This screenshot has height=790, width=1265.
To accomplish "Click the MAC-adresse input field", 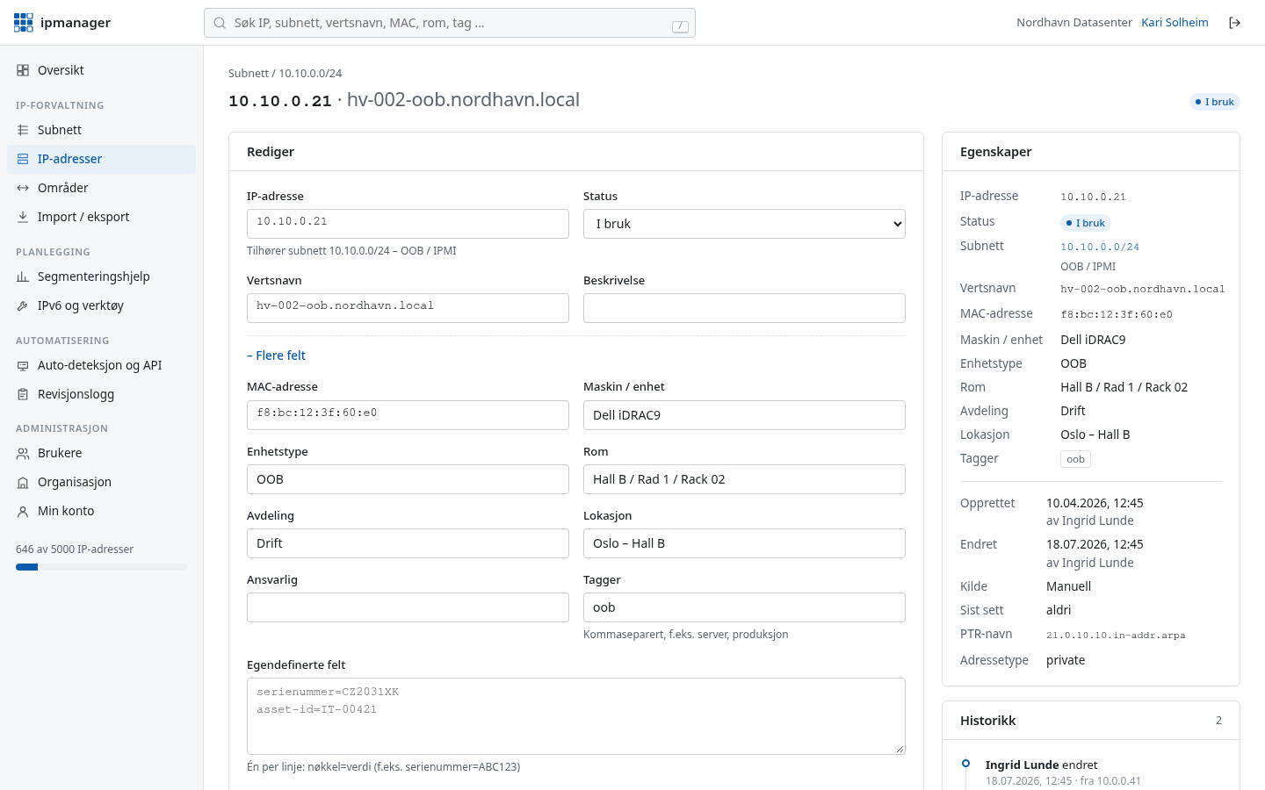I will tap(408, 415).
